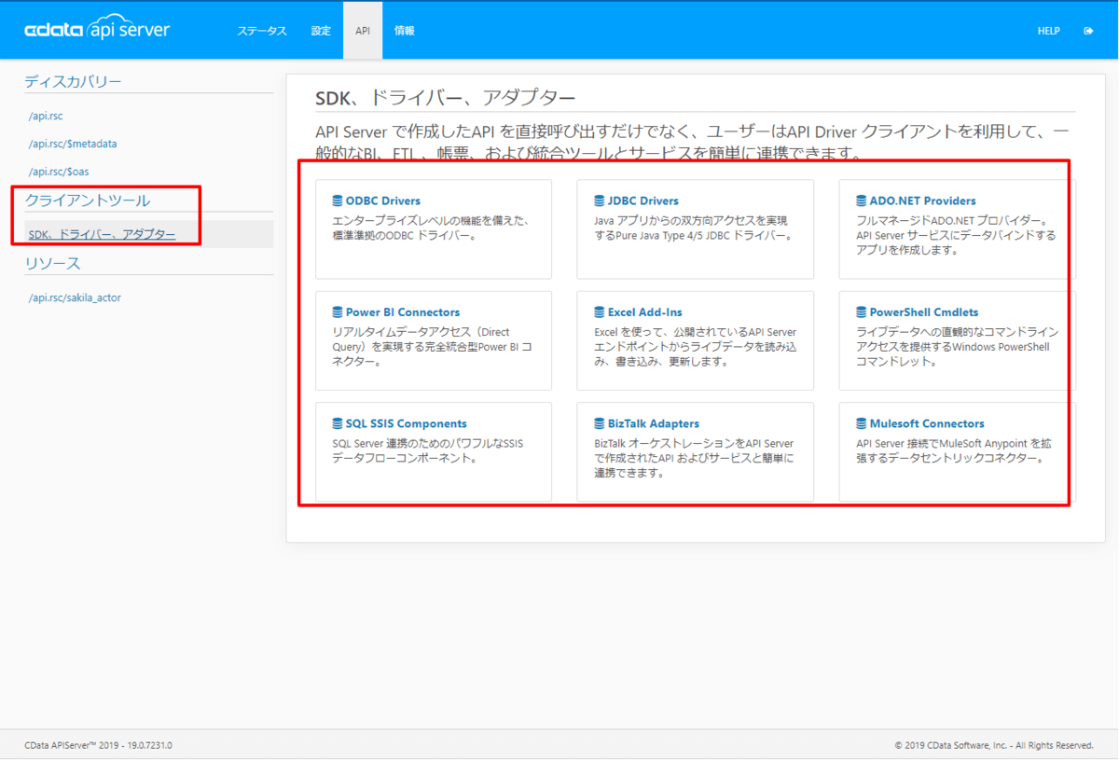Click the ディスカバリー sidebar heading

(x=73, y=82)
